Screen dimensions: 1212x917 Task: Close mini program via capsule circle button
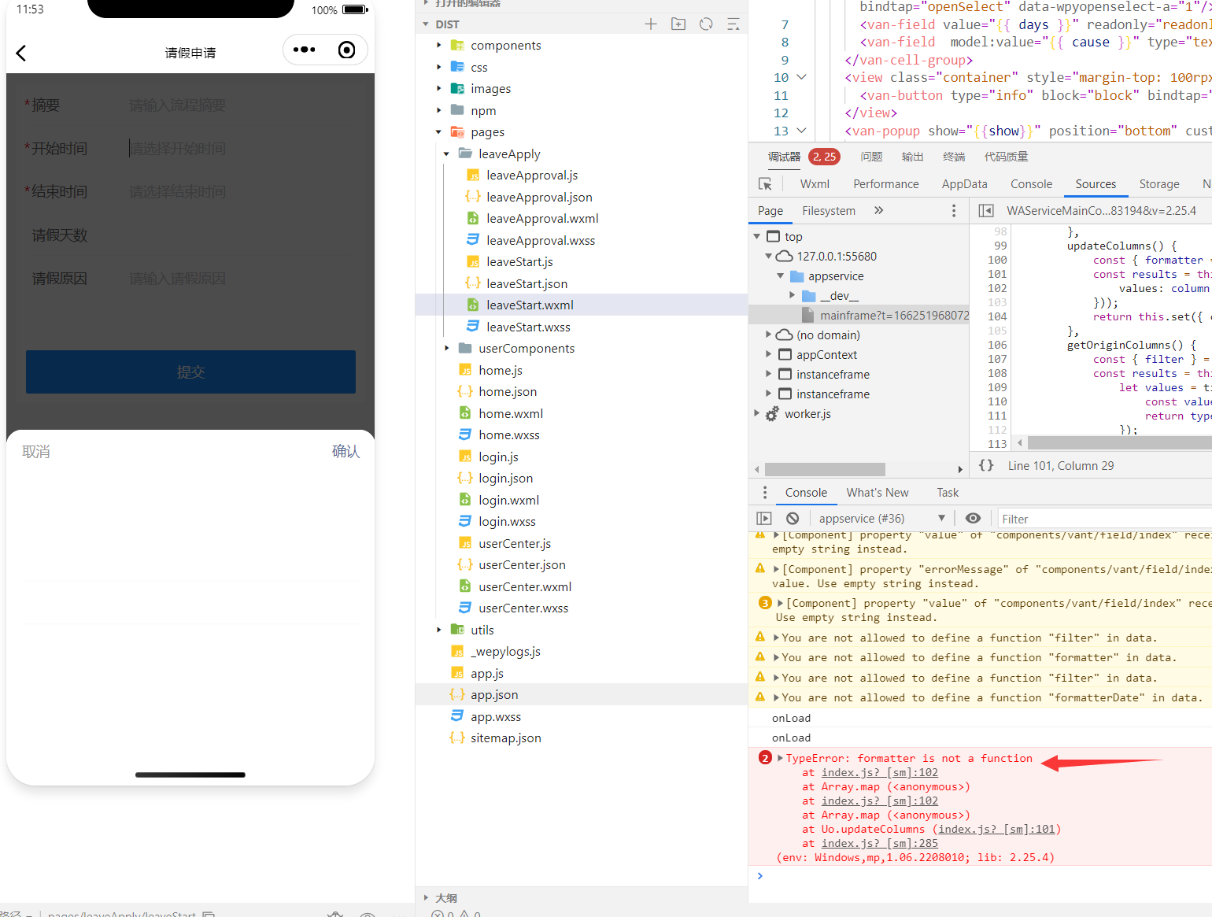(x=346, y=50)
